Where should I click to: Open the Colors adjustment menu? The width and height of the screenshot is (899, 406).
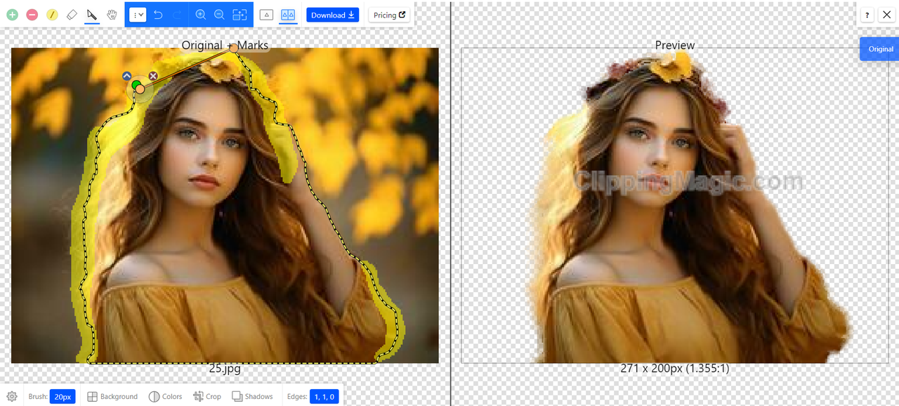point(166,396)
